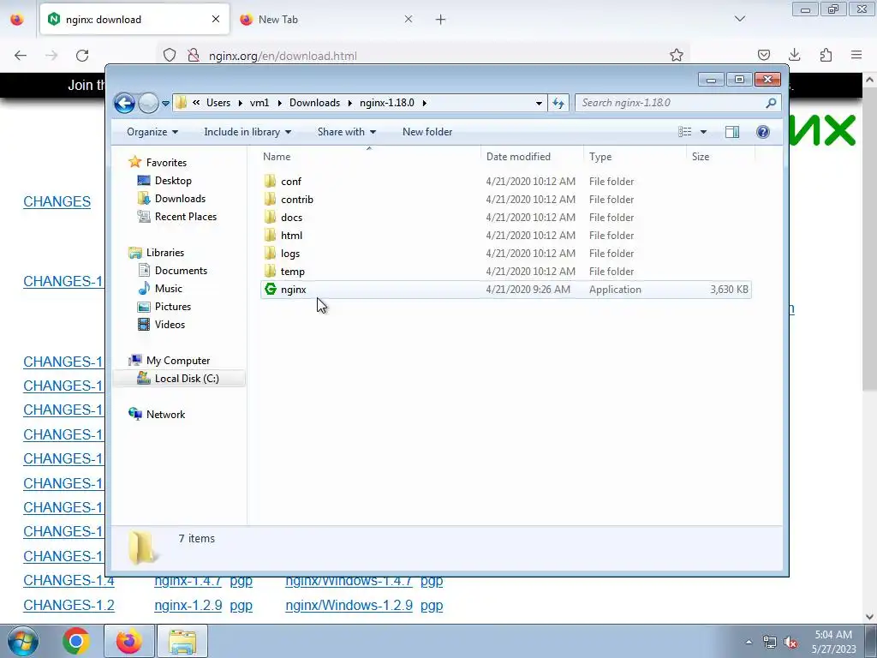The image size is (877, 658).
Task: Show the preview pane
Action: (732, 132)
